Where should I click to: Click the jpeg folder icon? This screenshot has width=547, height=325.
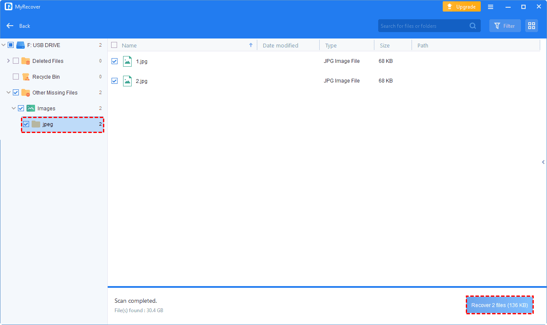36,124
